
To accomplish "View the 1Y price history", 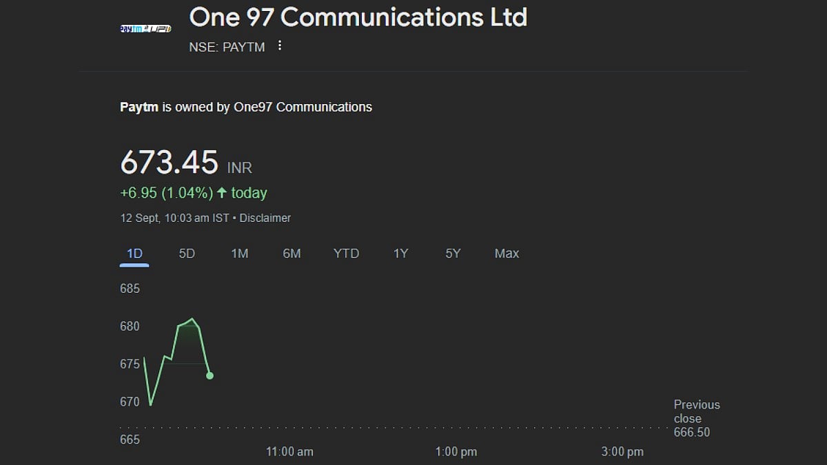I will [400, 254].
